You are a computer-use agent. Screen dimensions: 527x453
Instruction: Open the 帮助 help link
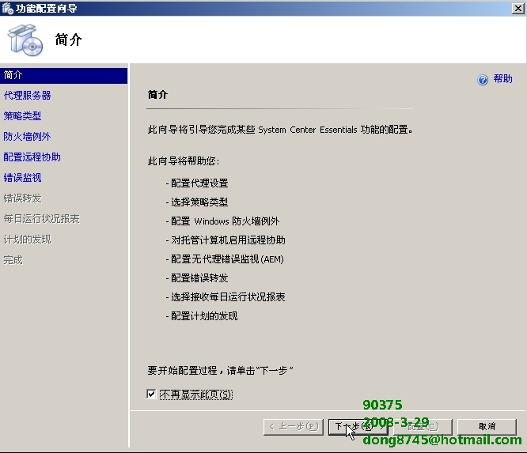(502, 79)
